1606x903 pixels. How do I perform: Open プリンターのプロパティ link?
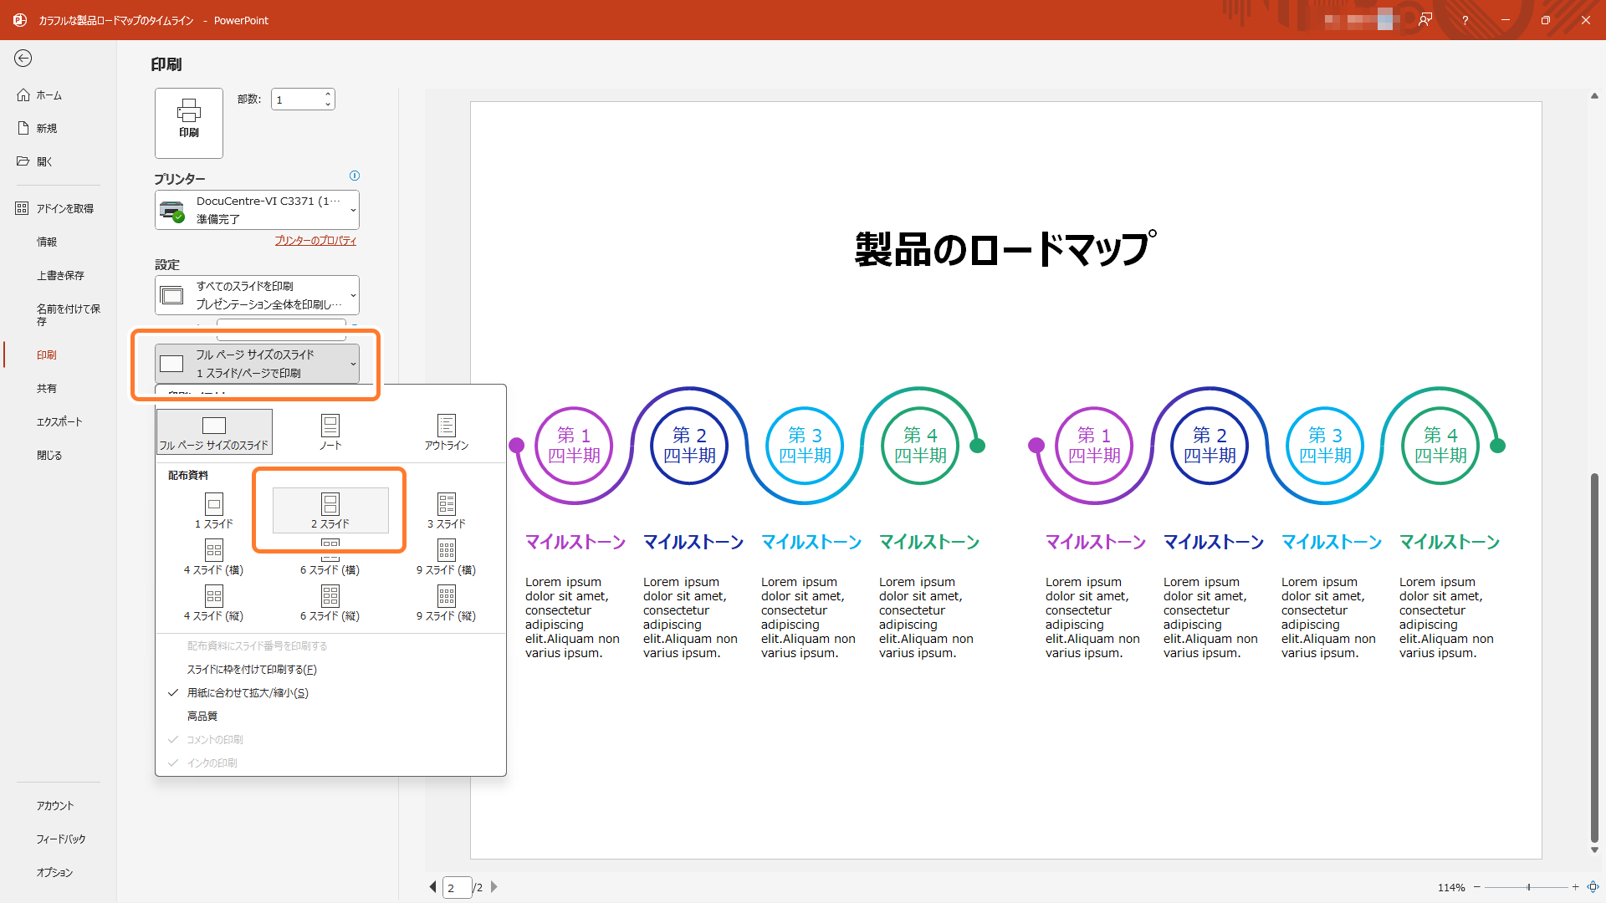[315, 240]
